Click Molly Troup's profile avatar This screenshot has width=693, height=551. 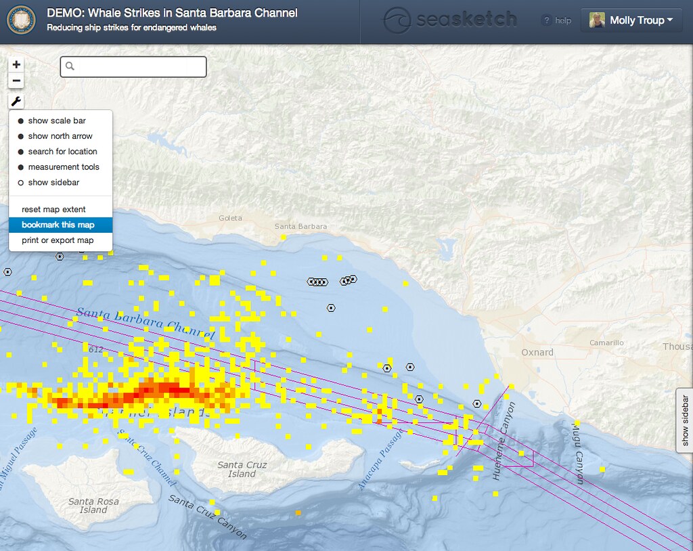click(x=597, y=20)
